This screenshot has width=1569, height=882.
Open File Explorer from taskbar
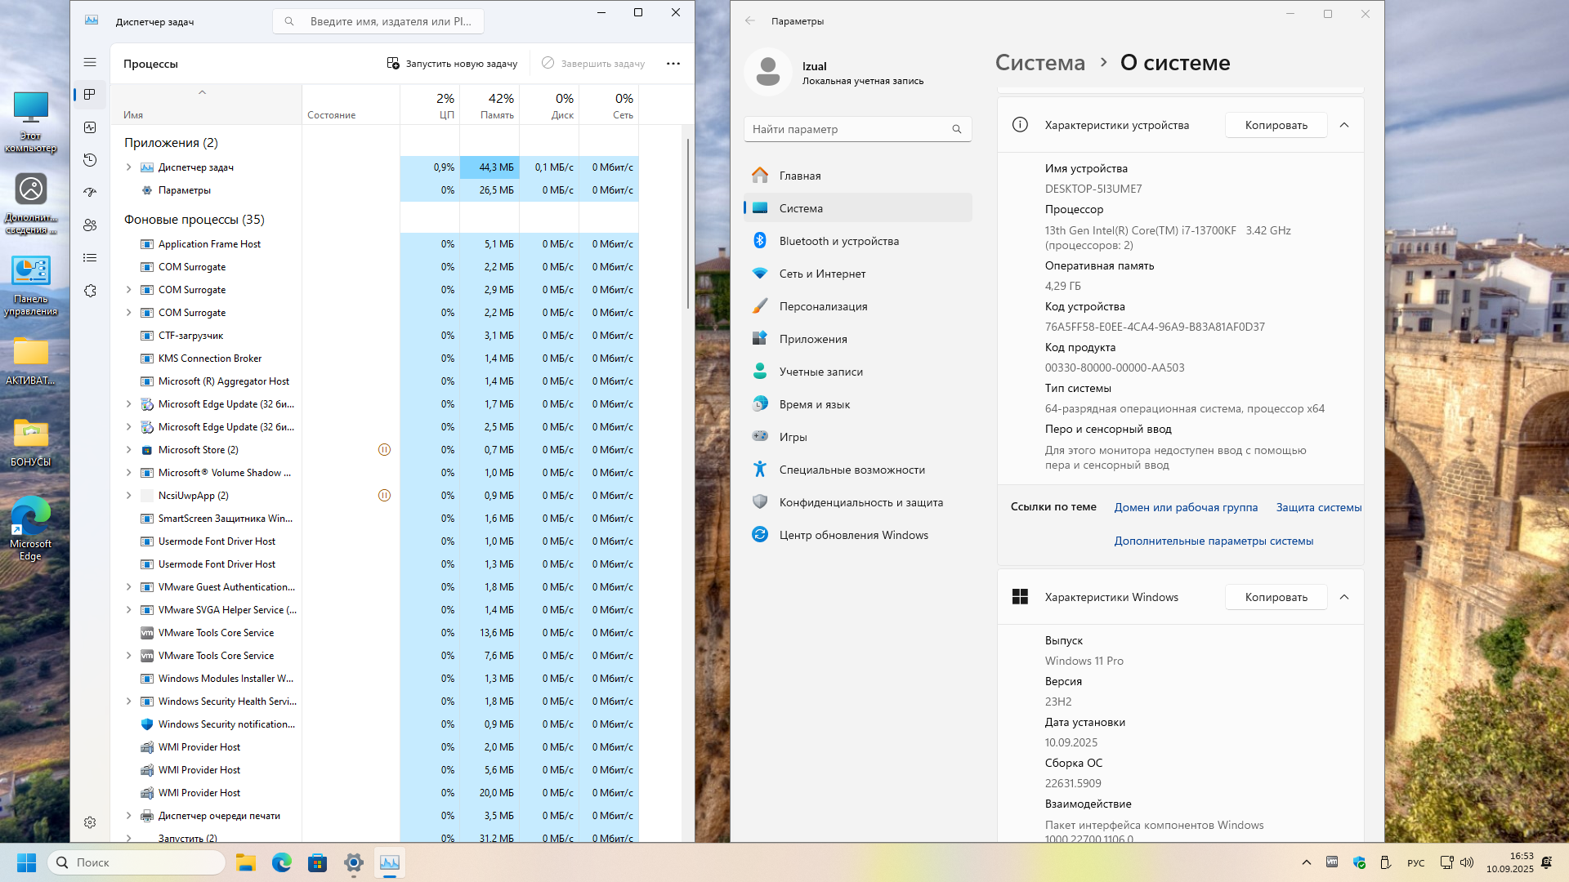pos(246,862)
